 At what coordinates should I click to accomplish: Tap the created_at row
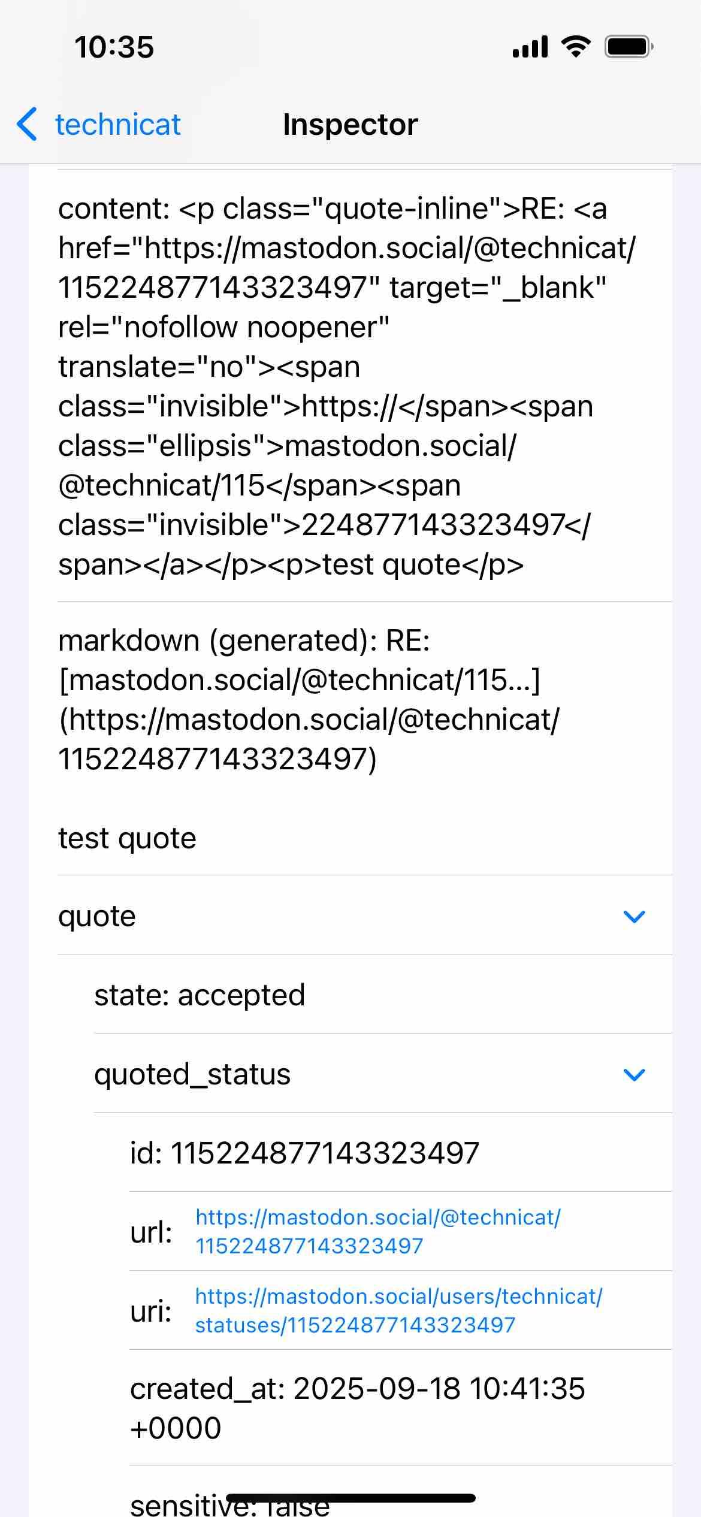point(401,1408)
